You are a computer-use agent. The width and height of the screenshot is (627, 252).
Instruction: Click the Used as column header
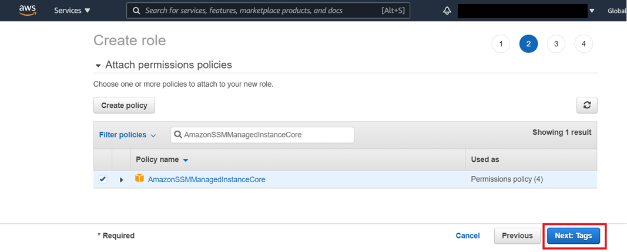tap(485, 159)
